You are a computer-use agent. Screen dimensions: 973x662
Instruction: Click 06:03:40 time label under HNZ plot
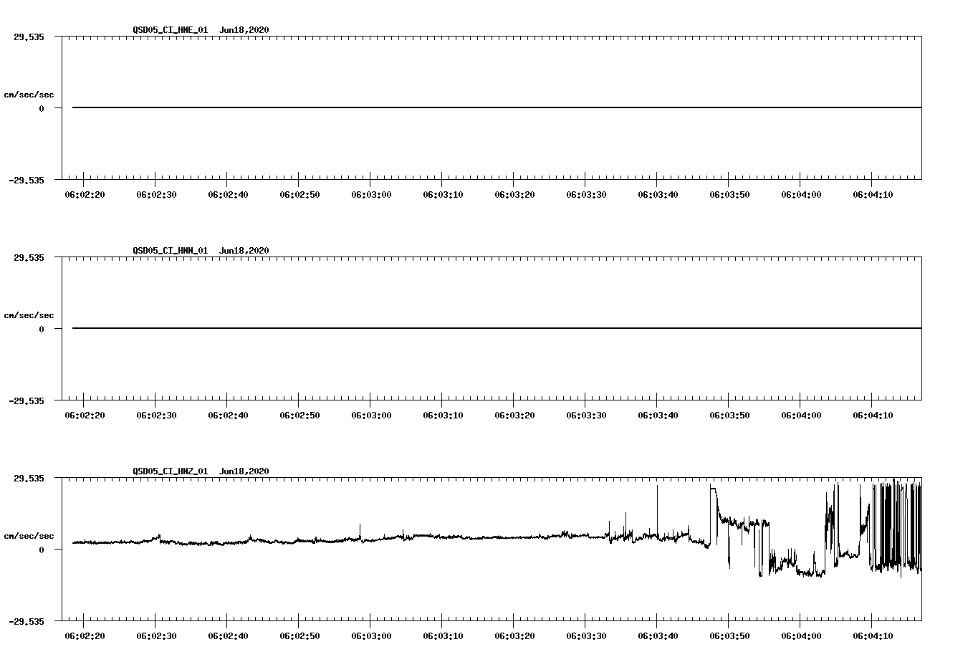(x=658, y=635)
